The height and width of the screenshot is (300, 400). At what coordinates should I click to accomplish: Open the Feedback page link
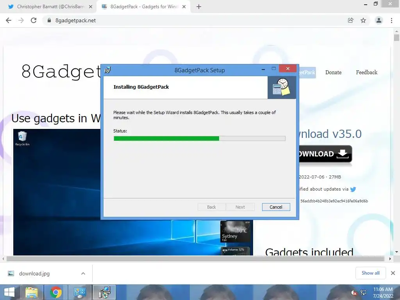(366, 72)
